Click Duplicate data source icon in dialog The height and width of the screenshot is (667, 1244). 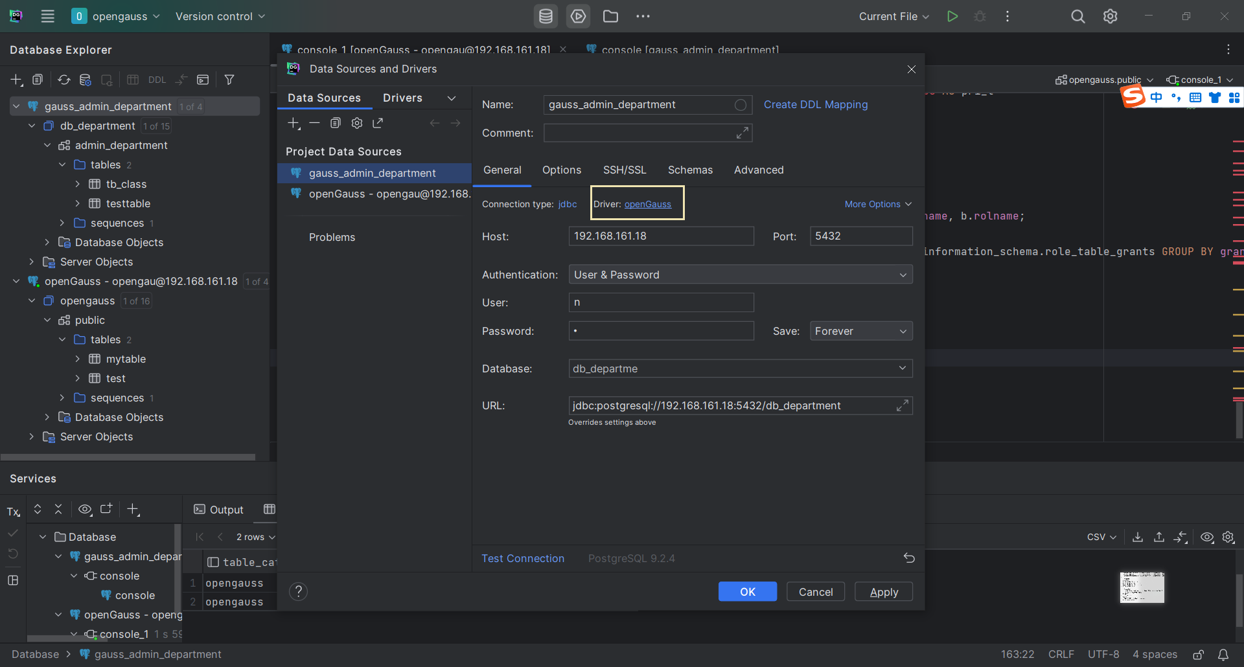pyautogui.click(x=335, y=123)
